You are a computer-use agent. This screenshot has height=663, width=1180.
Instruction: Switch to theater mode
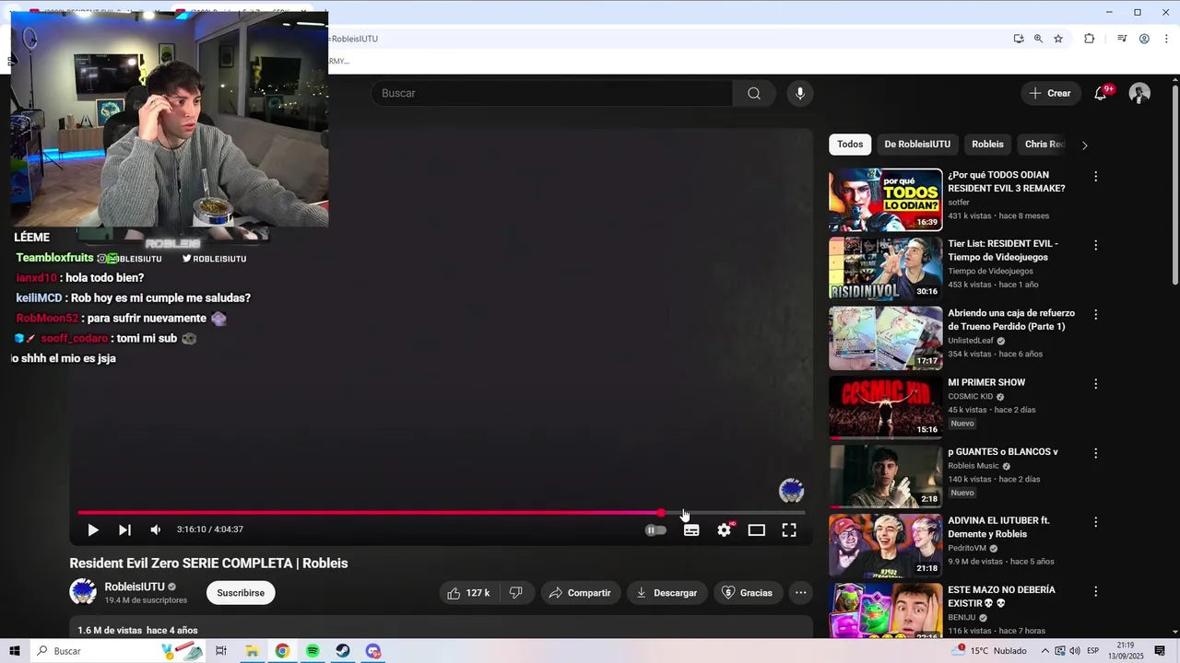click(x=757, y=529)
